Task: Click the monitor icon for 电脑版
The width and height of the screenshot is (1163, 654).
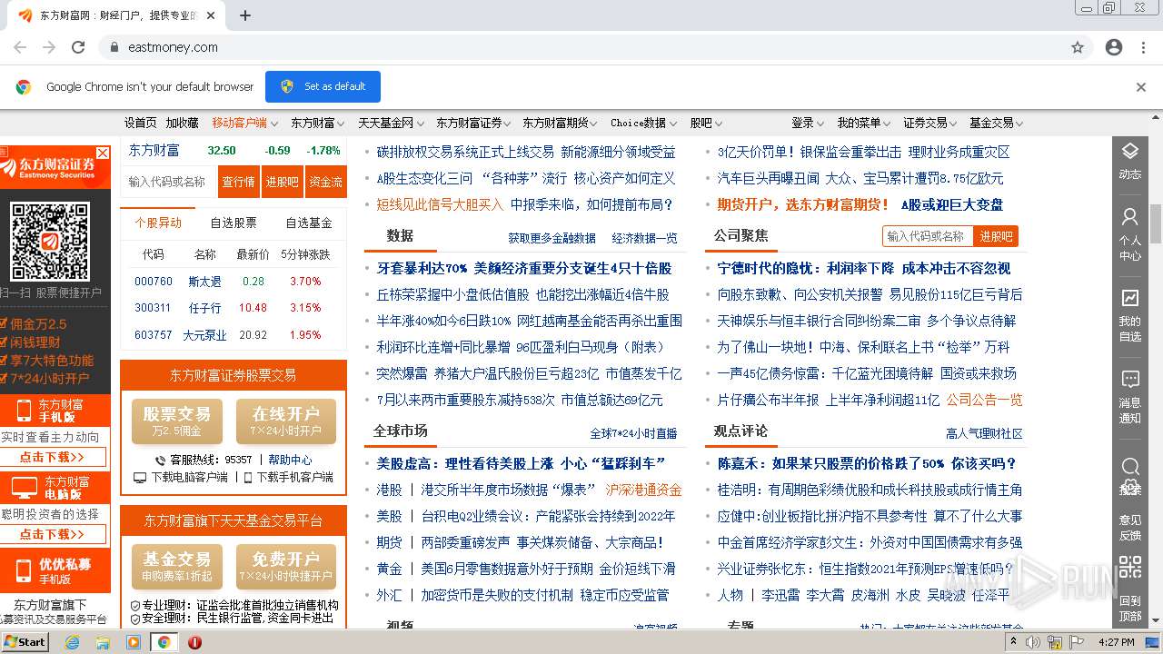Action: click(25, 488)
